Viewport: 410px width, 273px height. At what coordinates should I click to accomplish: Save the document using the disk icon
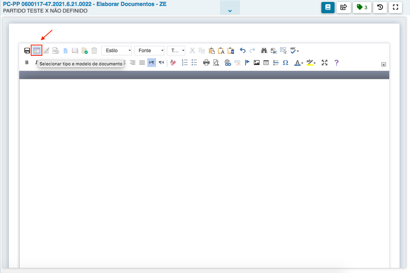pyautogui.click(x=26, y=50)
